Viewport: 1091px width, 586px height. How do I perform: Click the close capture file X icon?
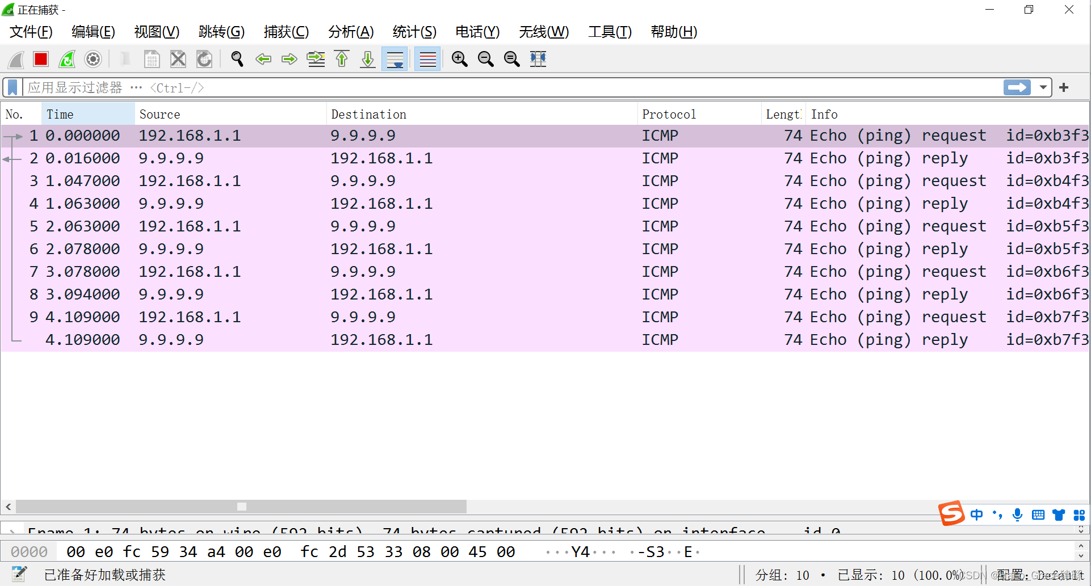point(178,59)
